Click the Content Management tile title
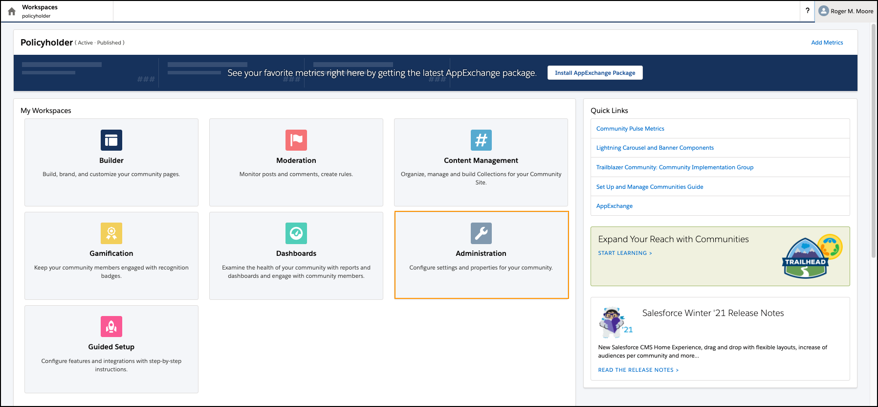Viewport: 878px width, 407px height. 481,160
